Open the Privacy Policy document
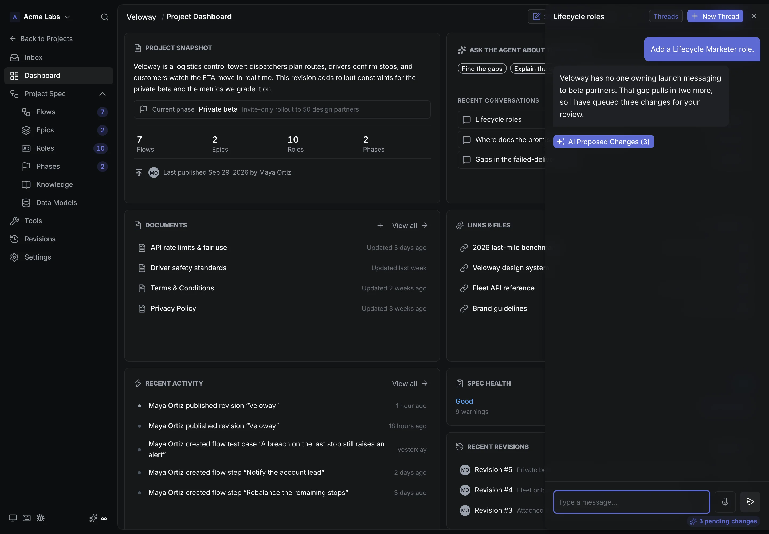769x534 pixels. click(282, 308)
